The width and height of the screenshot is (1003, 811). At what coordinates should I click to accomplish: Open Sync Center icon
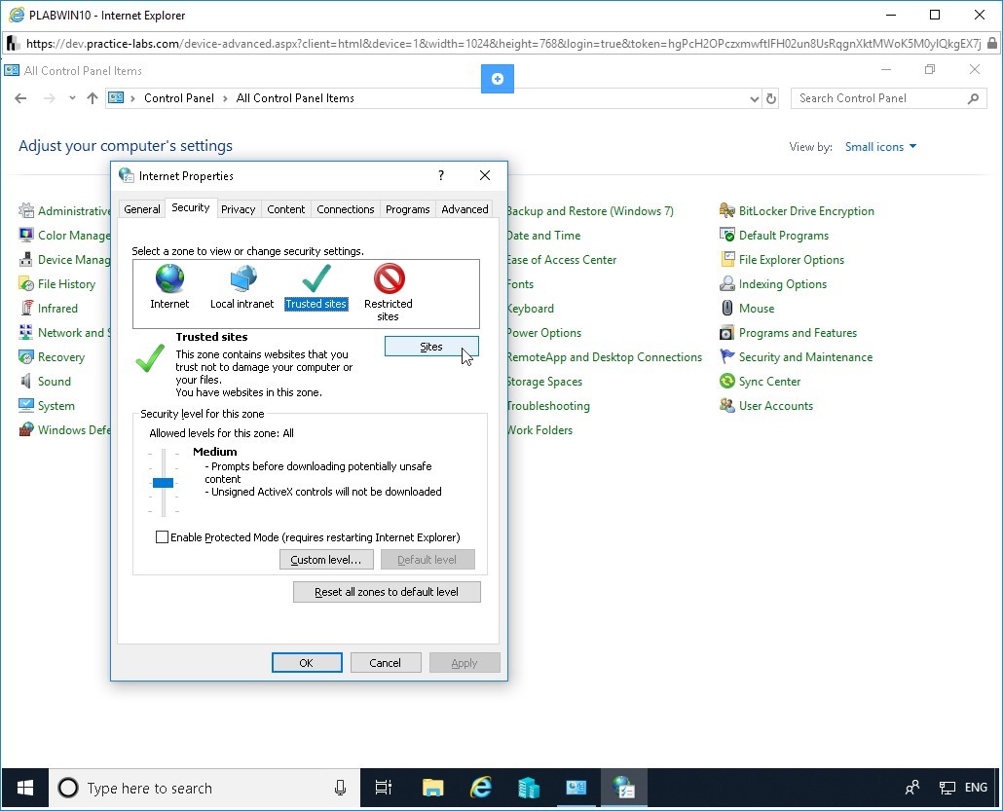726,381
